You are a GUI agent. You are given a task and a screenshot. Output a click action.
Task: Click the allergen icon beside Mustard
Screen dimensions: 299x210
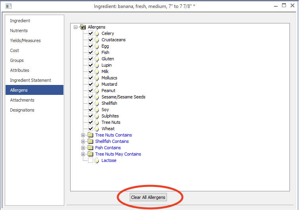pyautogui.click(x=97, y=84)
